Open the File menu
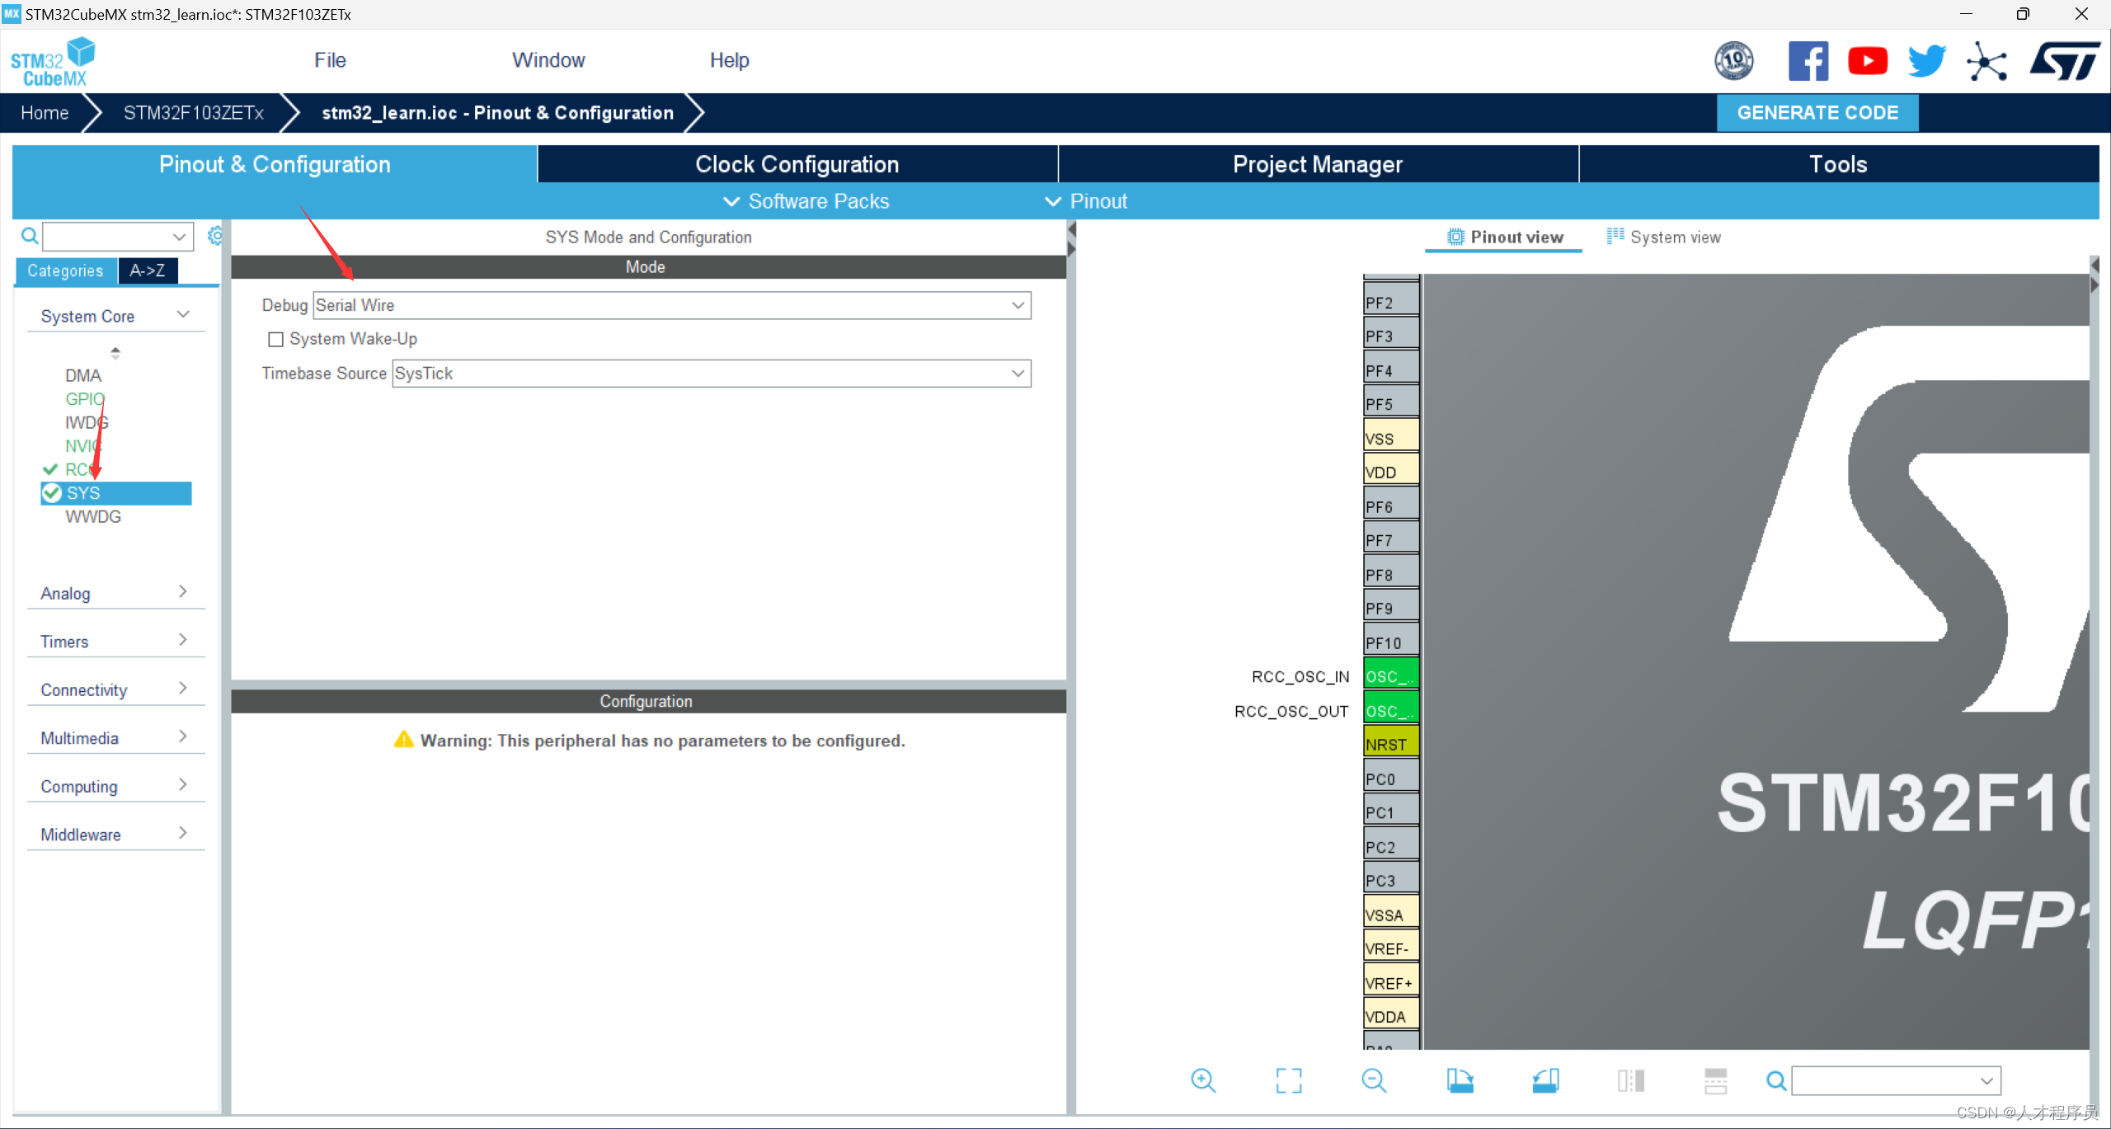This screenshot has width=2111, height=1129. coord(330,60)
